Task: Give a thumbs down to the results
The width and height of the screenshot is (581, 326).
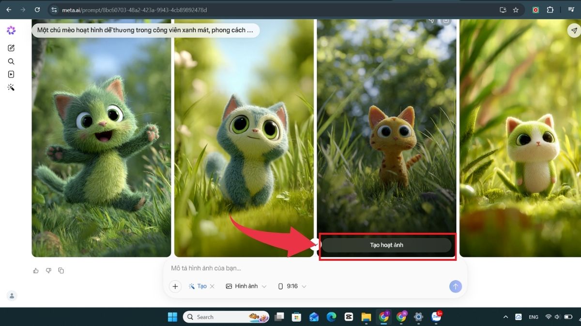Action: [x=48, y=270]
